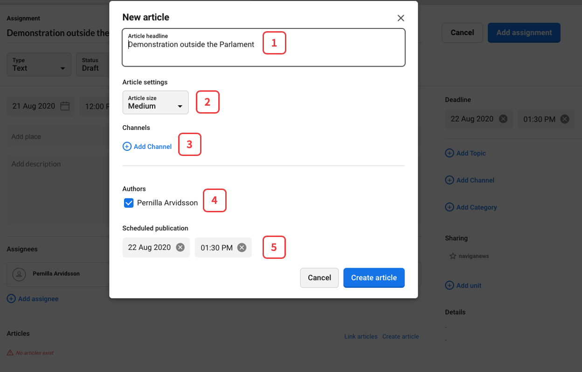Viewport: 582px width, 372px height.
Task: Open the assignment Status dropdown
Action: [92, 65]
